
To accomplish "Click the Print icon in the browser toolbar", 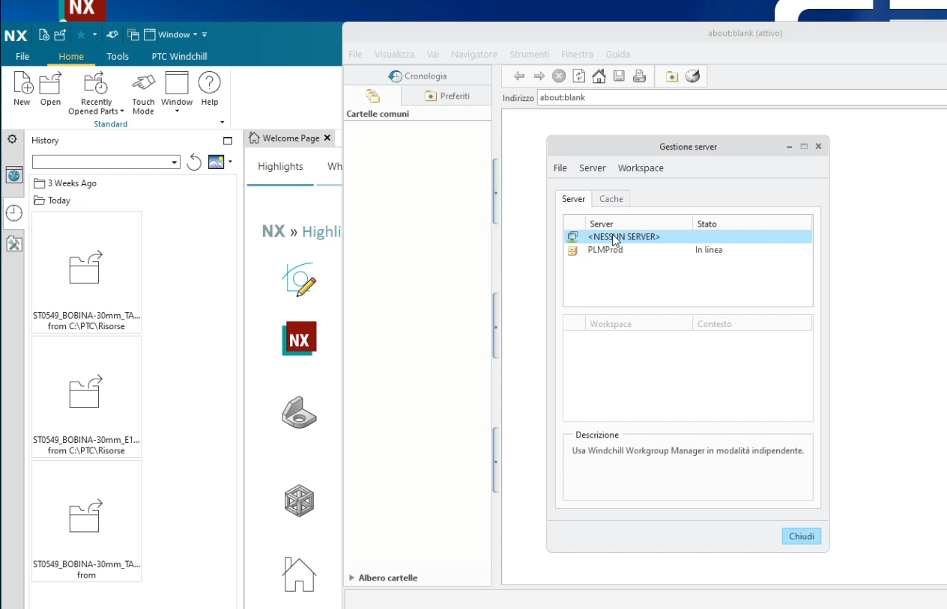I will (x=639, y=76).
